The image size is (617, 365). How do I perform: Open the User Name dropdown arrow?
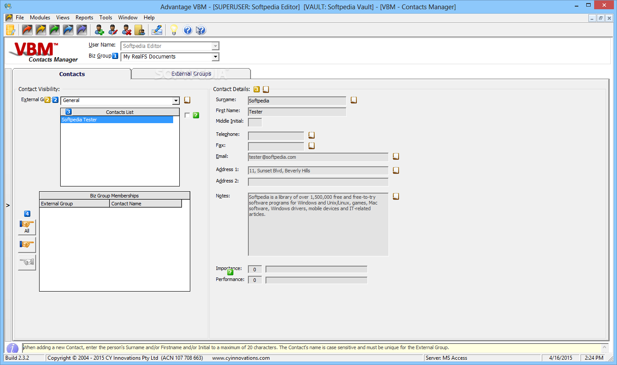pos(215,46)
